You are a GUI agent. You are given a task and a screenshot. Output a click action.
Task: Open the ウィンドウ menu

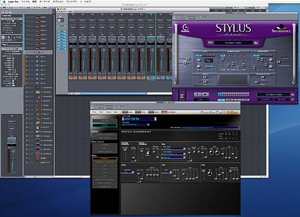[x=71, y=1]
